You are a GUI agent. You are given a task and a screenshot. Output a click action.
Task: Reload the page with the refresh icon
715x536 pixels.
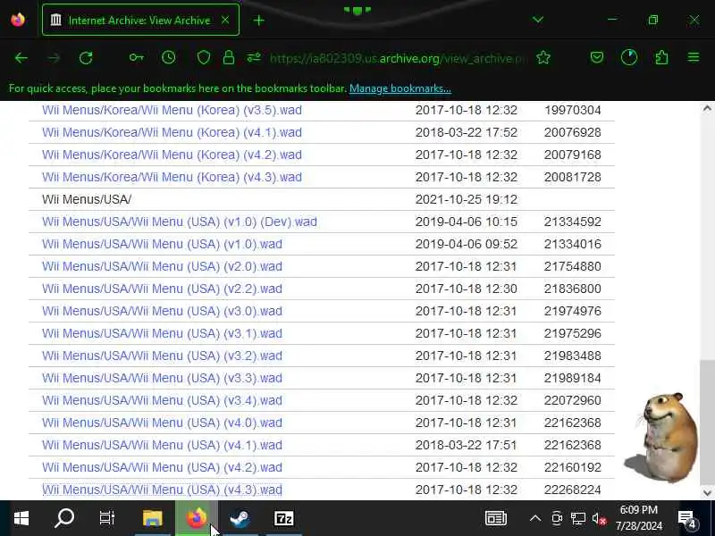click(x=86, y=58)
